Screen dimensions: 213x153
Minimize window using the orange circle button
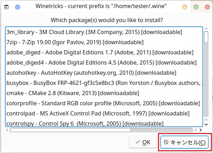point(184,7)
